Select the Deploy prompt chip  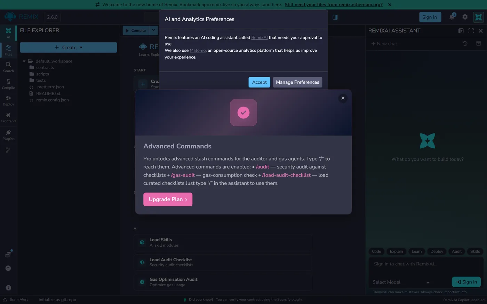pos(437,251)
